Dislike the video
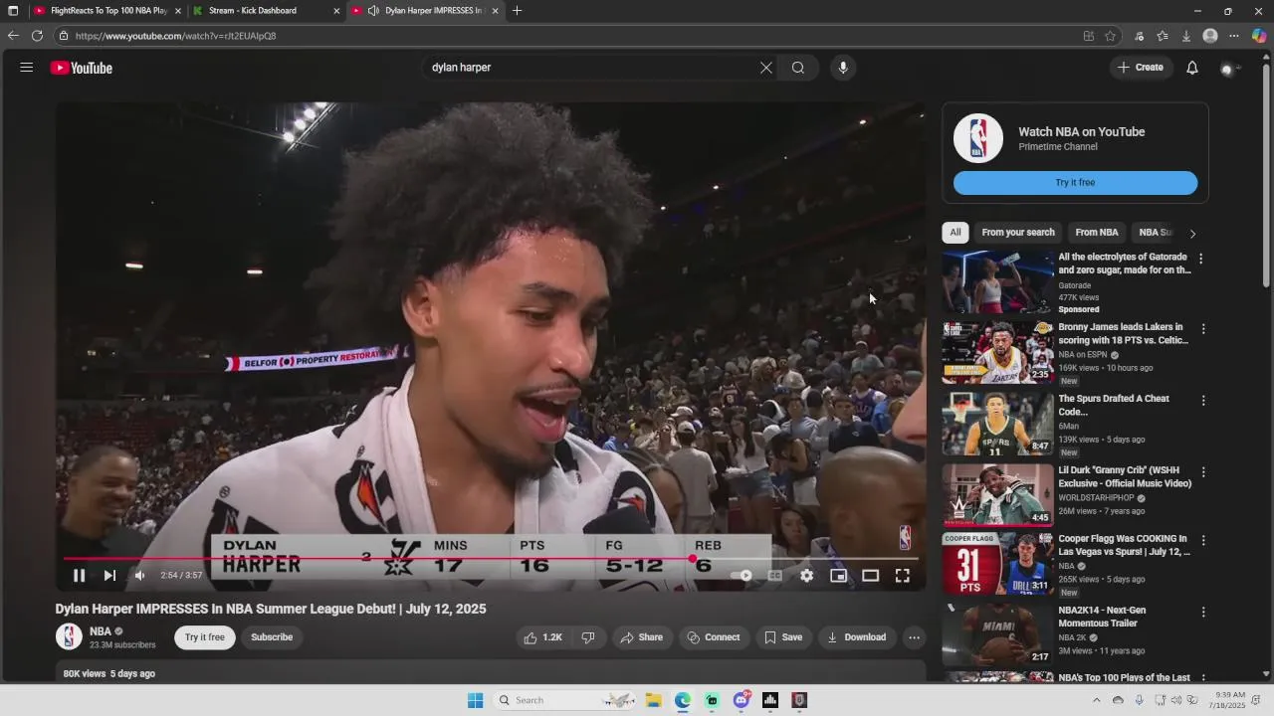This screenshot has width=1274, height=716. tap(588, 637)
